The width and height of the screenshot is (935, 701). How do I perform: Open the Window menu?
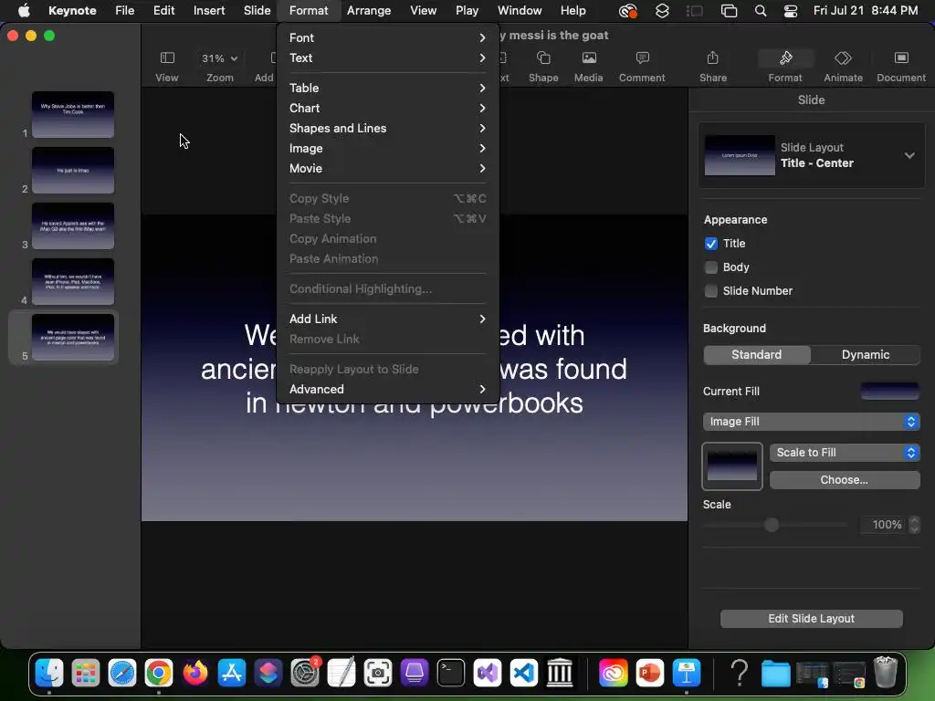click(x=520, y=11)
